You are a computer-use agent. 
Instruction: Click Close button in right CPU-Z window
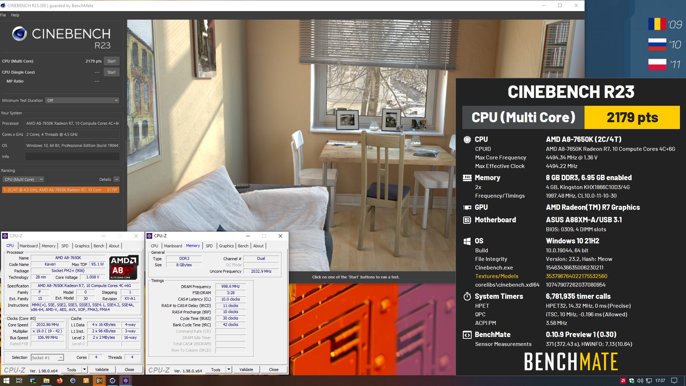pos(274,370)
